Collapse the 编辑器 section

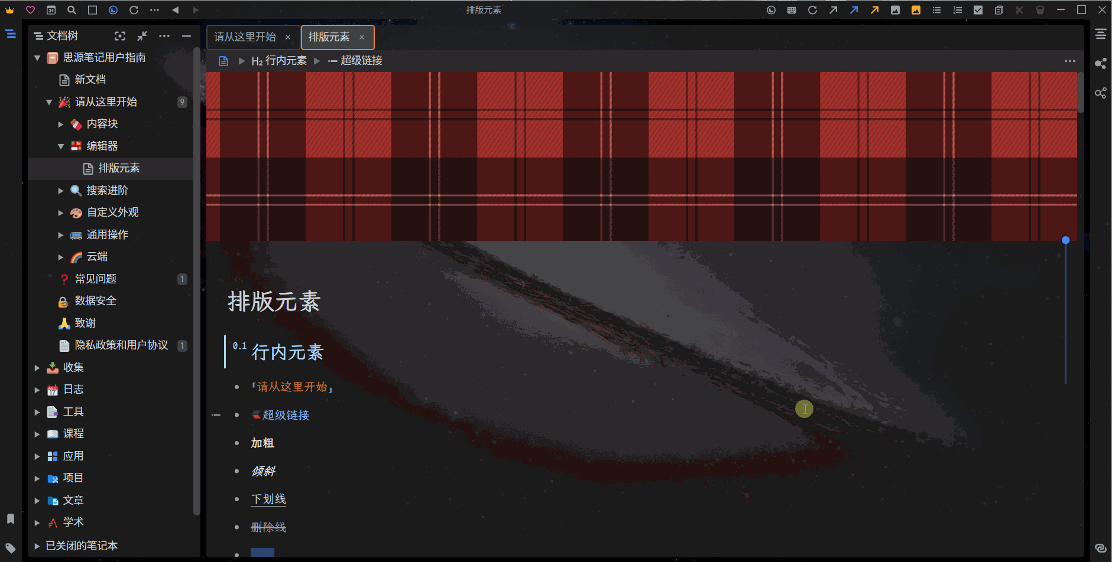pyautogui.click(x=61, y=146)
